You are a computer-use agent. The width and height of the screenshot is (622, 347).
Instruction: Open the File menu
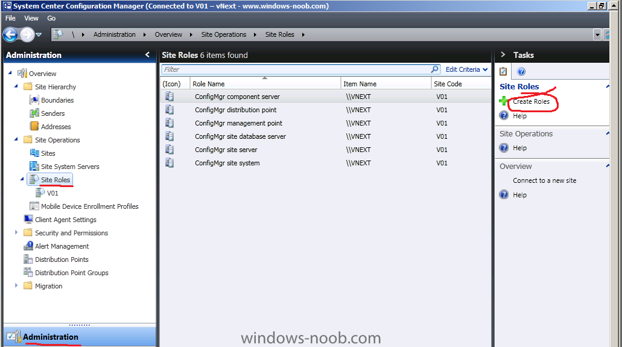coord(10,18)
